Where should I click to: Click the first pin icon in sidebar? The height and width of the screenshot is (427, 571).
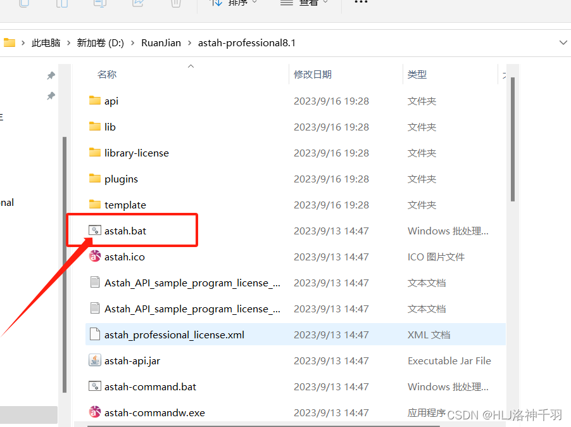[51, 75]
